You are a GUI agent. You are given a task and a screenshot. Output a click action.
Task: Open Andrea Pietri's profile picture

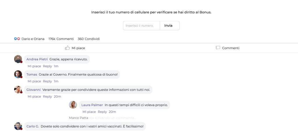18,59
